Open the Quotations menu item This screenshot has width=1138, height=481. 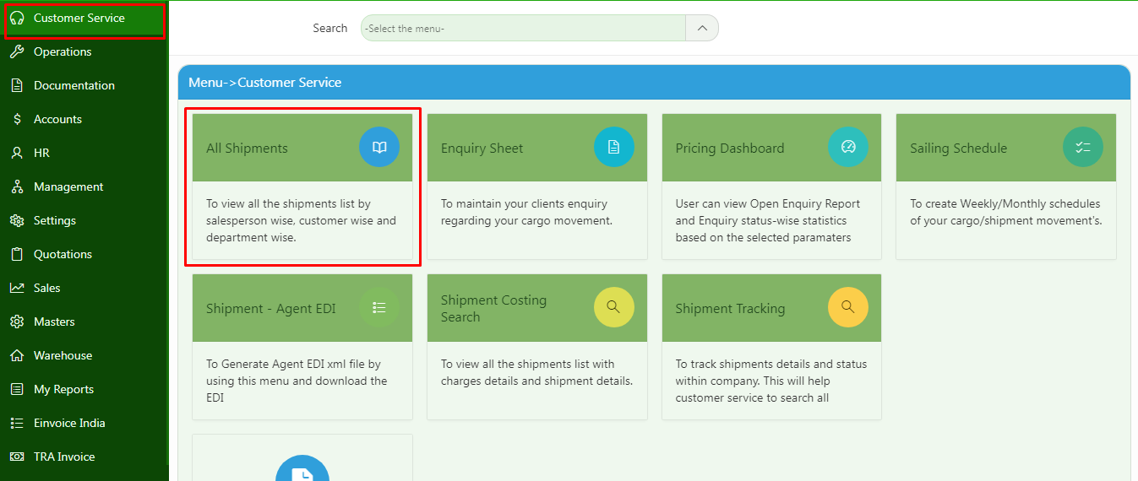pos(84,254)
